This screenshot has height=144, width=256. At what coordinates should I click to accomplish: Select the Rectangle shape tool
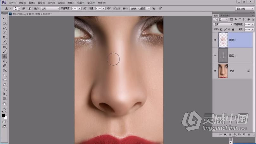click(x=4, y=98)
